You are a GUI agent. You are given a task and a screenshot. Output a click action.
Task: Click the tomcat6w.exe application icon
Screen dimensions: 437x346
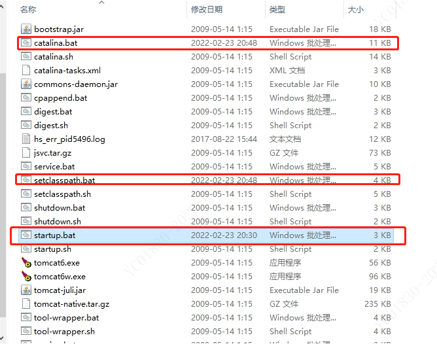point(26,276)
